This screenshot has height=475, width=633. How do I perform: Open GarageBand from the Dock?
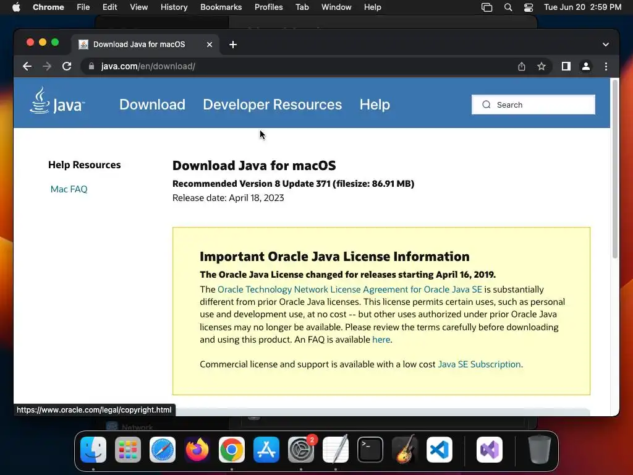405,450
